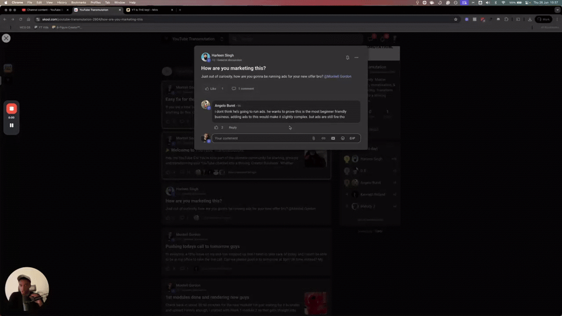Open the View menu
The image size is (562, 316).
[49, 3]
